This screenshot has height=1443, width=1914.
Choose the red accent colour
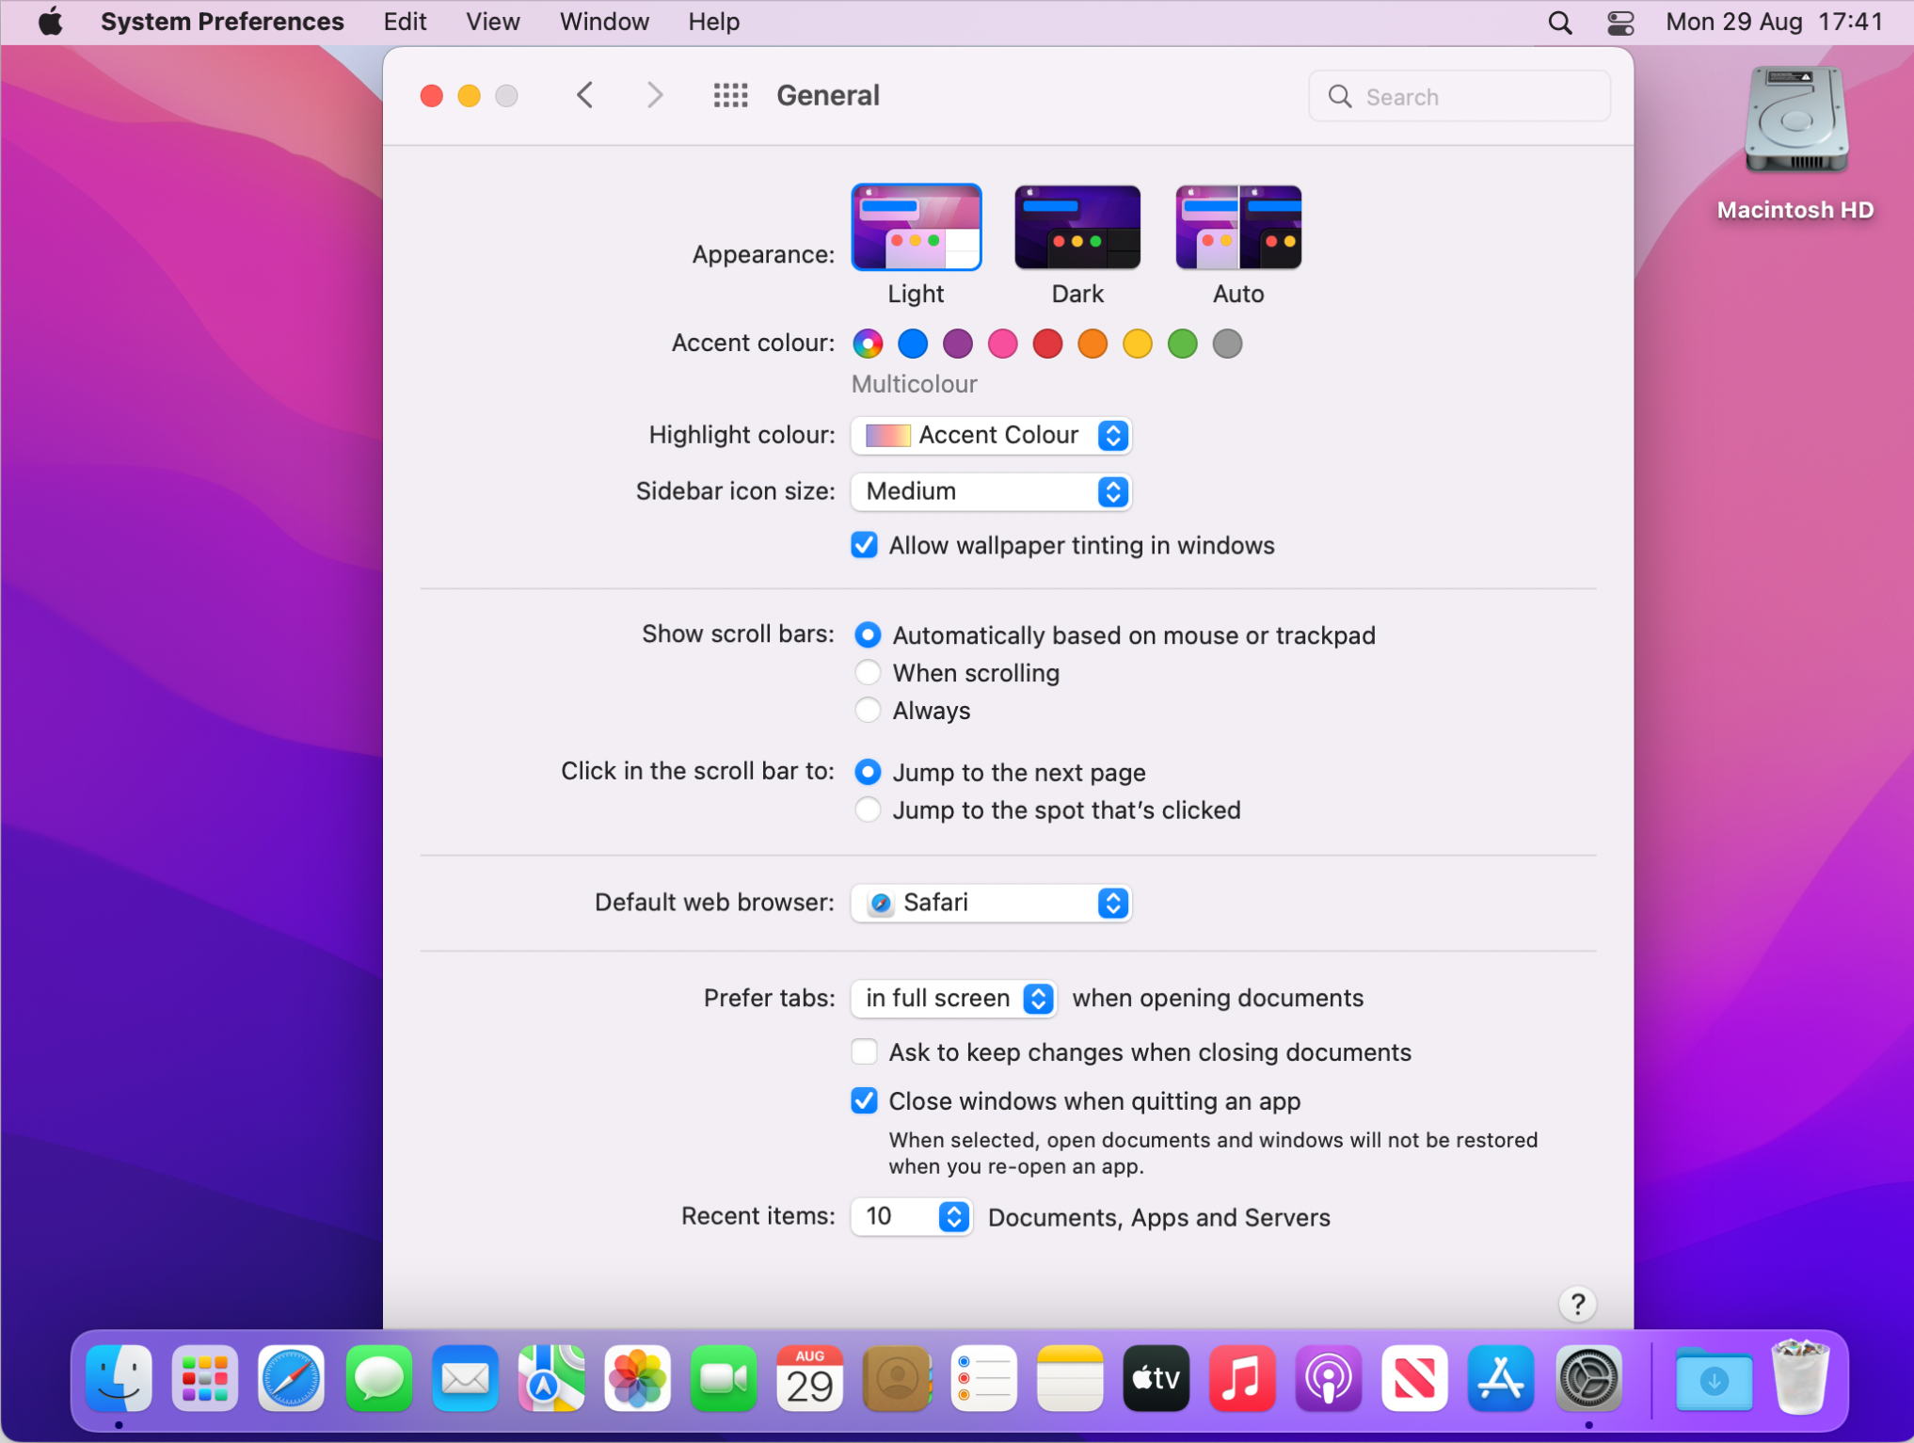[x=1047, y=344]
